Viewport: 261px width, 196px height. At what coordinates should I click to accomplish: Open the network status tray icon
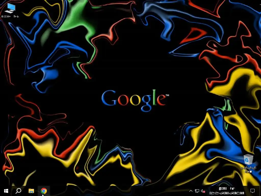197,191
